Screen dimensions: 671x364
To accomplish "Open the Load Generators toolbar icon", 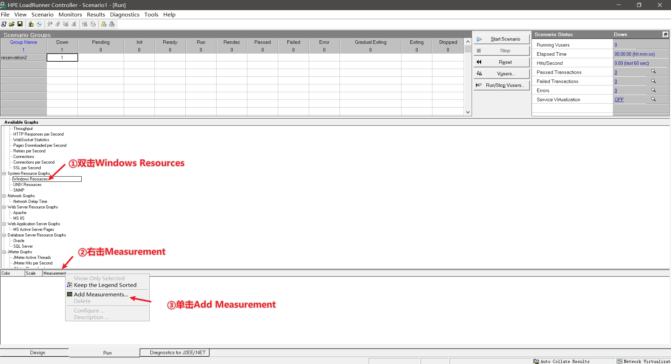I will (31, 24).
